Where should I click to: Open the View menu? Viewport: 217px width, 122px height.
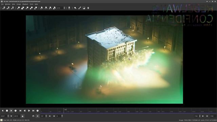pyautogui.click(x=14, y=4)
